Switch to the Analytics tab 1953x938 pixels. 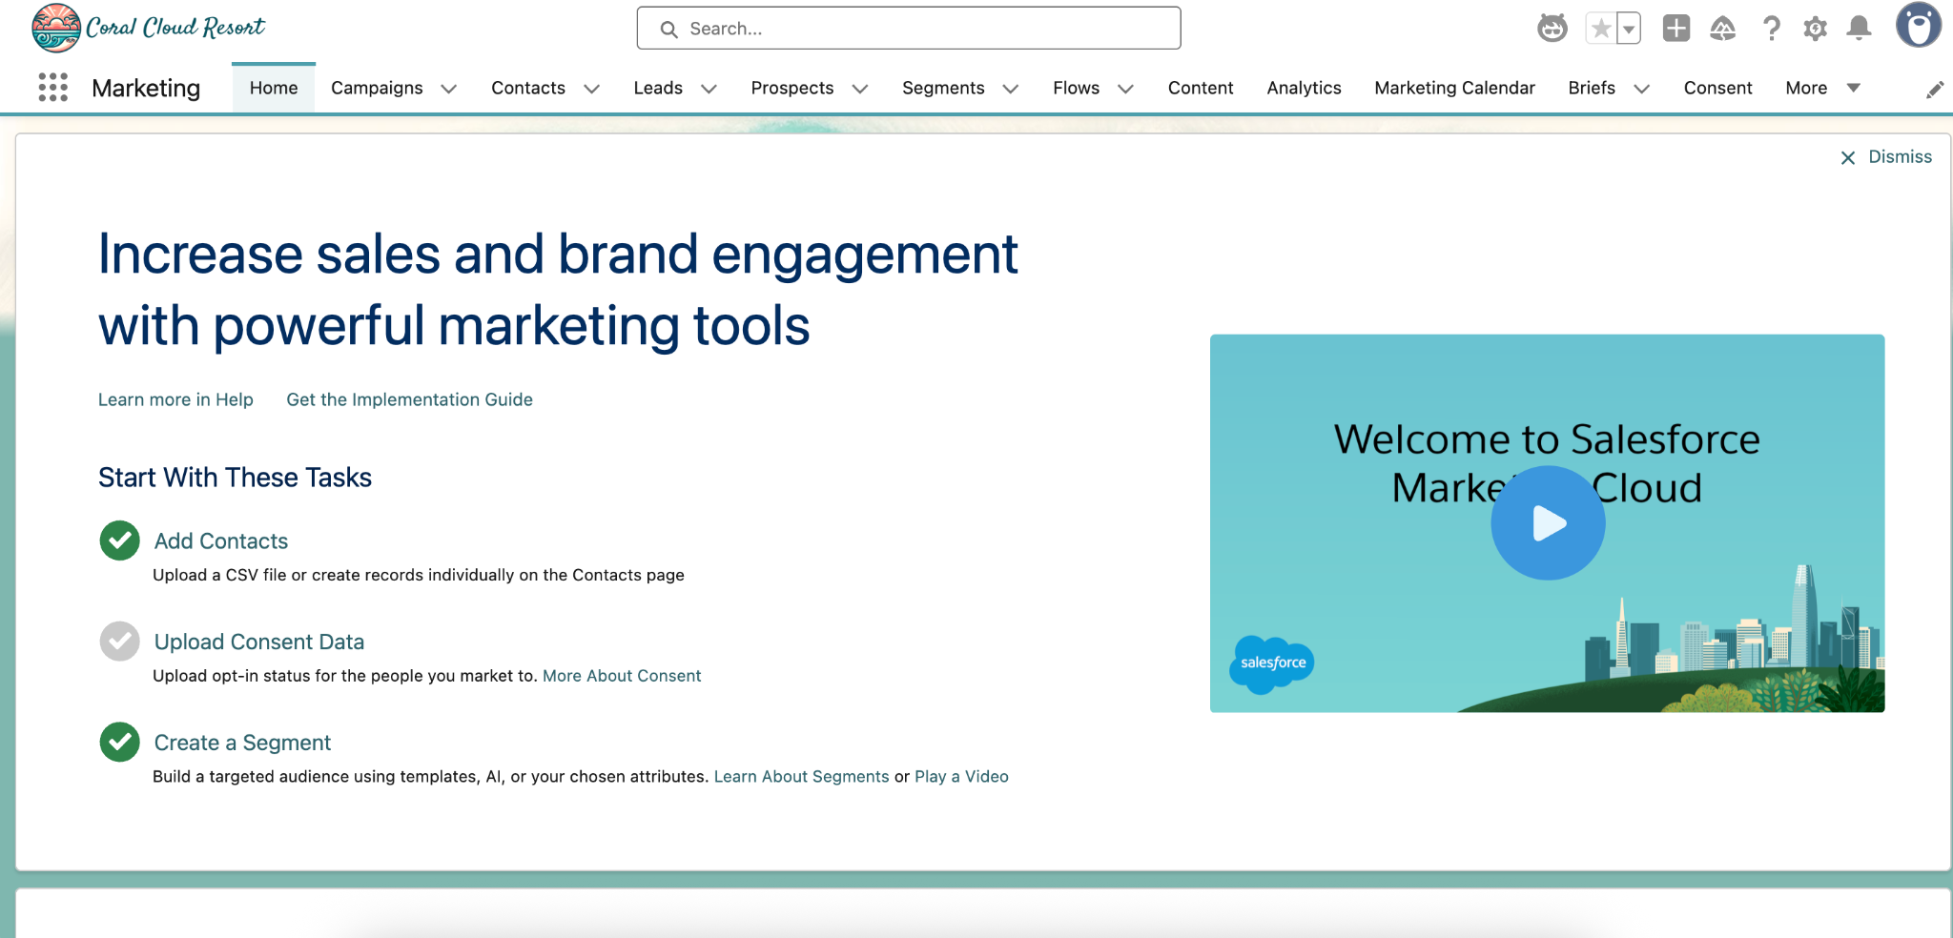tap(1304, 88)
